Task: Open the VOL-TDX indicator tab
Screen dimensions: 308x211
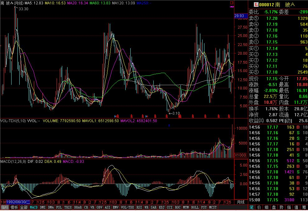Action: click(127, 207)
